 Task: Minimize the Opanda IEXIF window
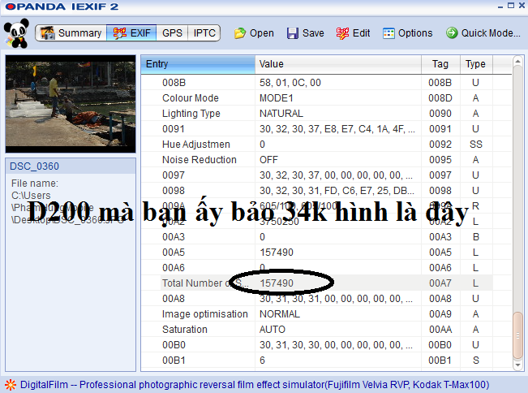[500, 6]
